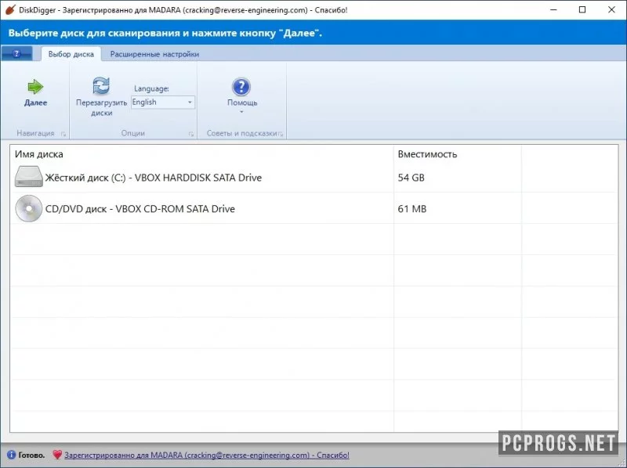Click the Перезагрузить диски label
Image resolution: width=627 pixels, height=468 pixels.
[x=102, y=107]
